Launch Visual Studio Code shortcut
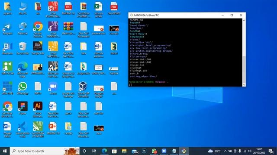Image resolution: width=277 pixels, height=155 pixels. click(x=23, y=130)
